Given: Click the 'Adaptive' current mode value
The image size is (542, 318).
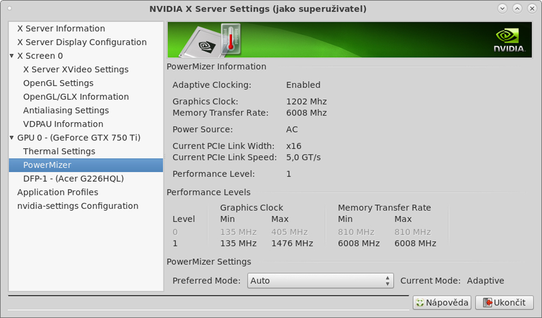Looking at the screenshot, I should tap(485, 281).
